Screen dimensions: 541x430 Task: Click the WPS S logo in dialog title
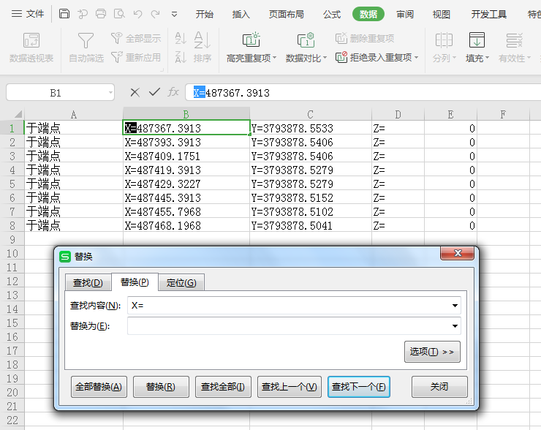(65, 257)
